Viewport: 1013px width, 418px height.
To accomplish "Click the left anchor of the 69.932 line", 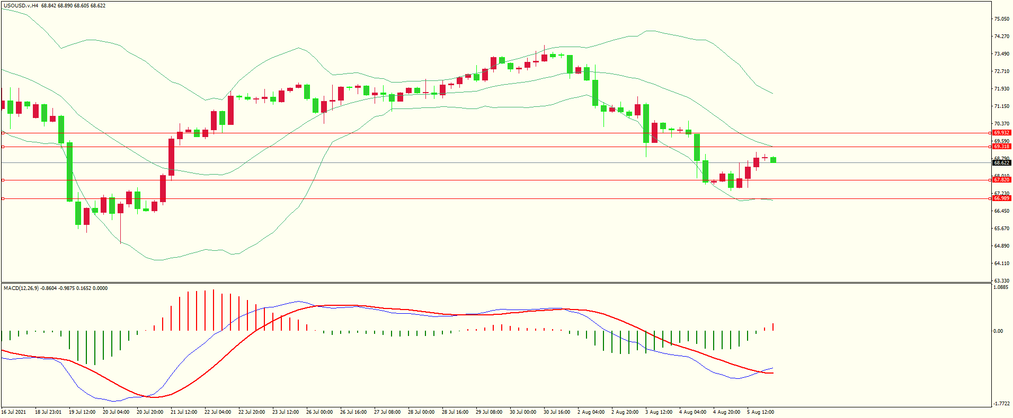I will tap(3, 133).
